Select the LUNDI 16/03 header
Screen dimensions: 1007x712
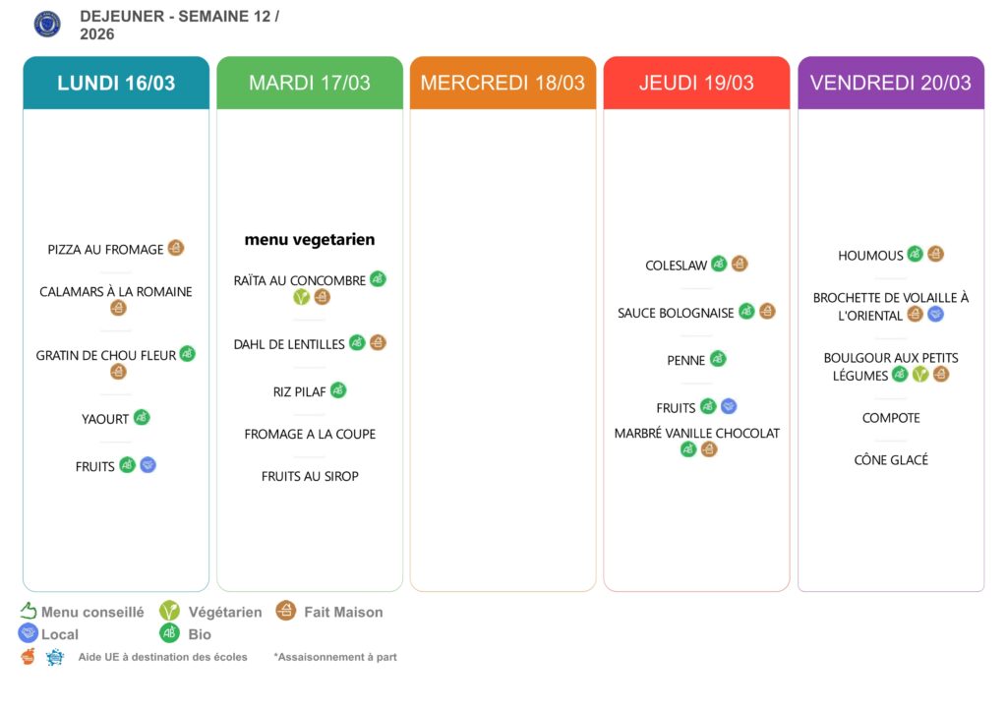pos(116,83)
